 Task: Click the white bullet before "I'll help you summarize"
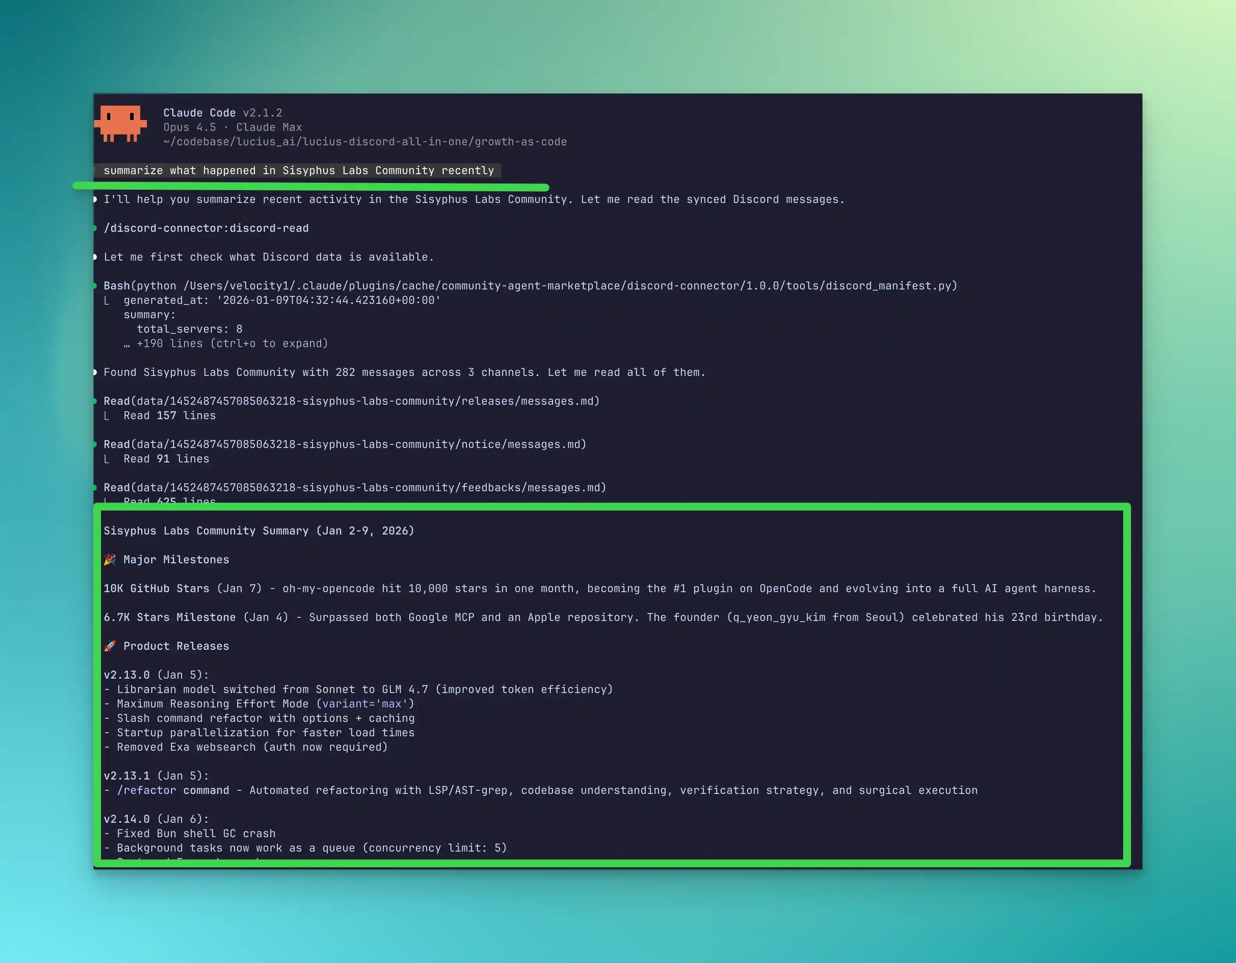pos(95,199)
